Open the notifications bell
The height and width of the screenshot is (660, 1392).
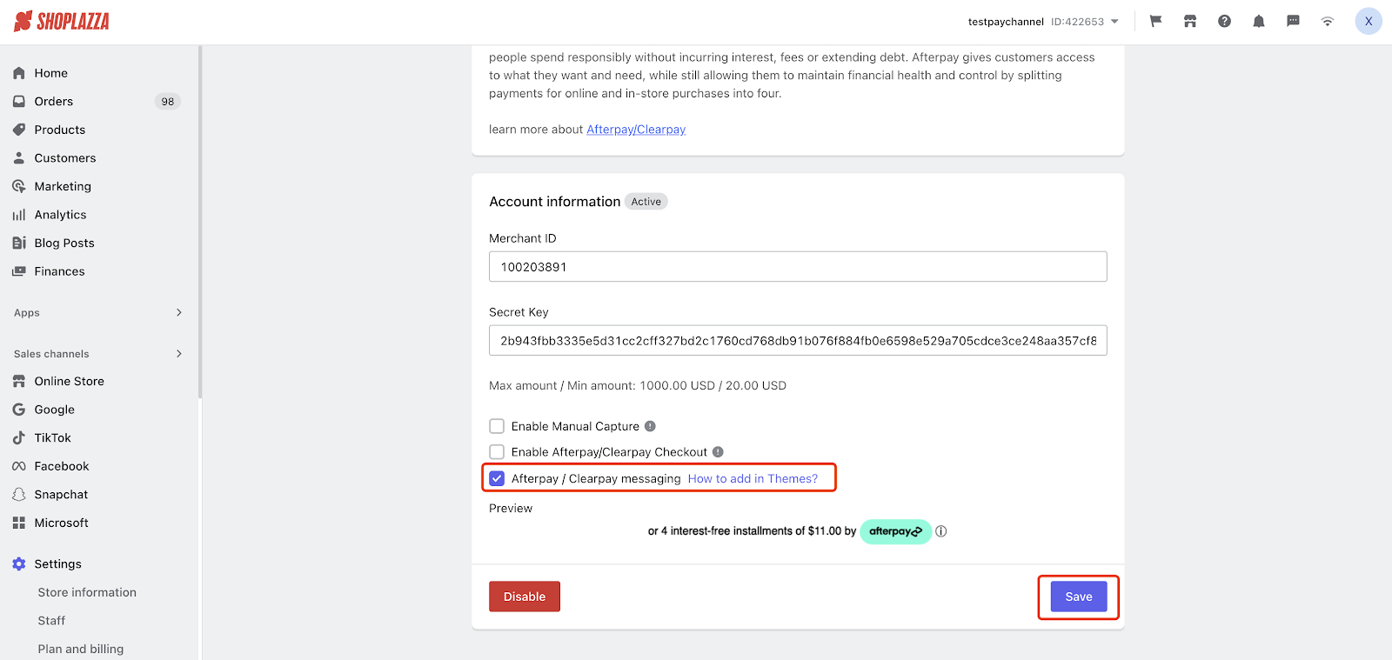[x=1259, y=21]
